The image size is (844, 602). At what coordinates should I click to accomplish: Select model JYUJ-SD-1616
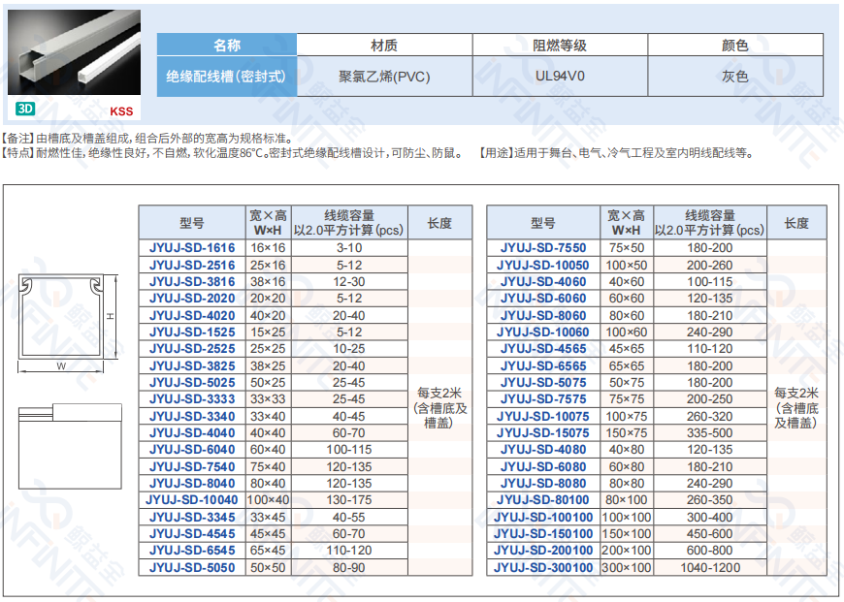tap(192, 248)
